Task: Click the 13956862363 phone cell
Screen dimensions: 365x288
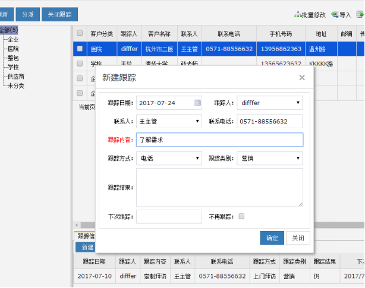Action: [x=281, y=49]
